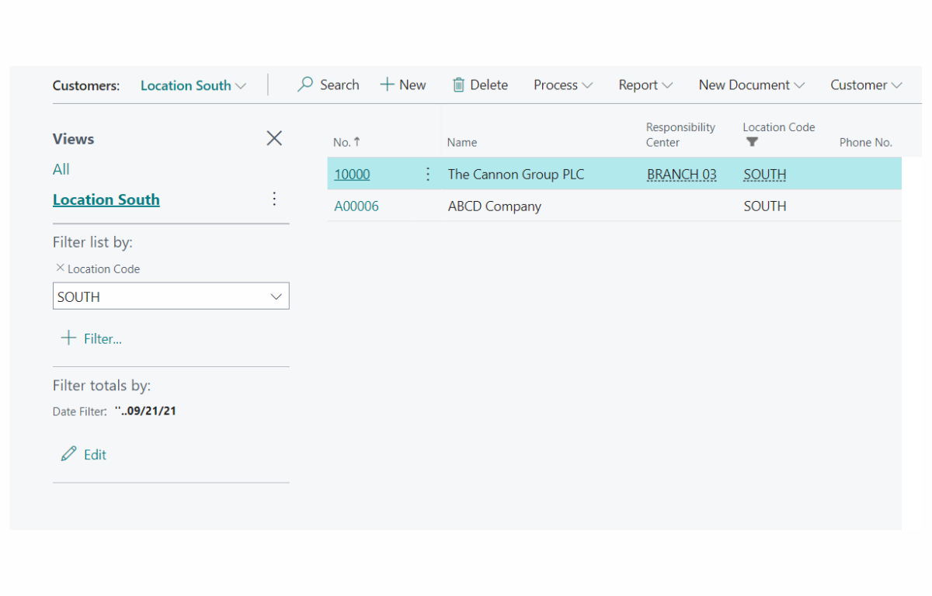Viewport: 932px width, 596px height.
Task: Click the Filter funnel icon on Location Code column
Action: [x=751, y=142]
